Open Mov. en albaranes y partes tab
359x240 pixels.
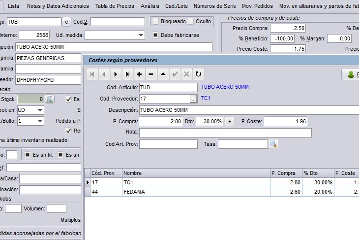tap(319, 6)
